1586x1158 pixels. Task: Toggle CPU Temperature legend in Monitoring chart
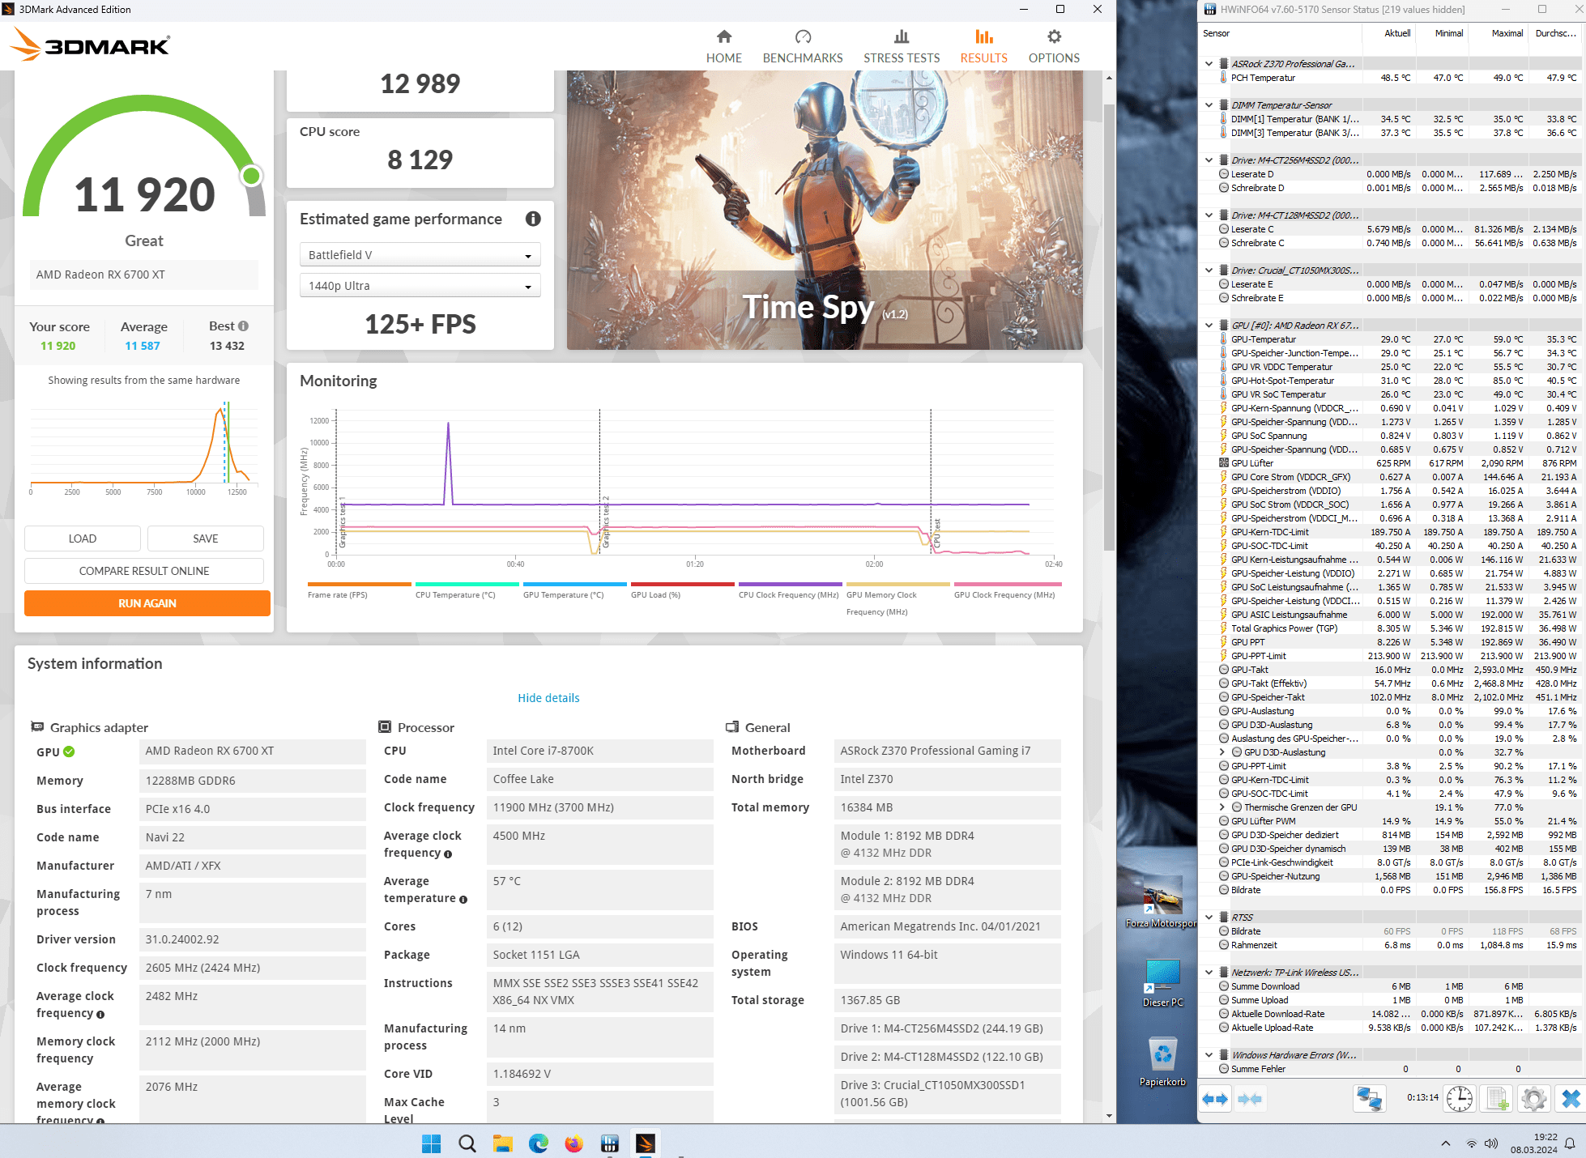pos(467,590)
